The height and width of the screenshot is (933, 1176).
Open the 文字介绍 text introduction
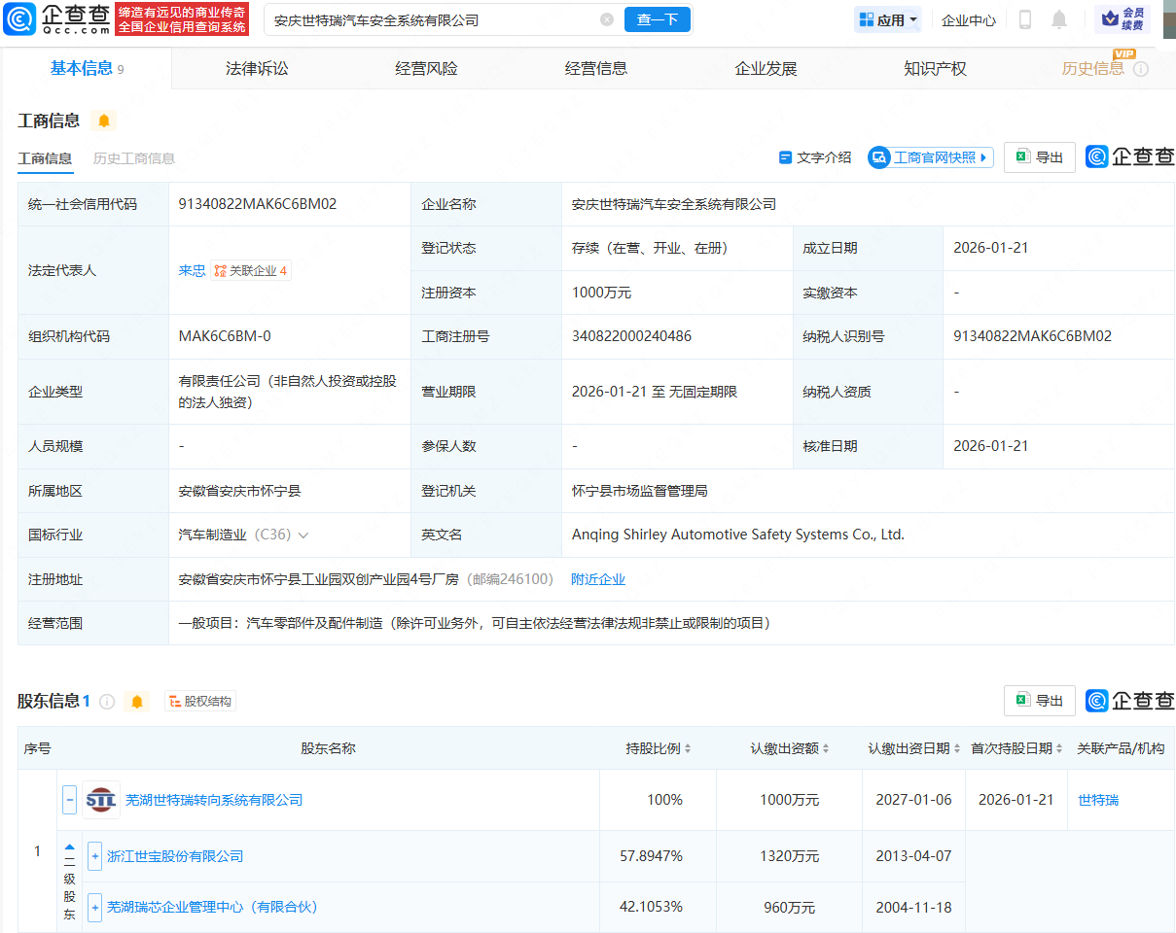815,156
